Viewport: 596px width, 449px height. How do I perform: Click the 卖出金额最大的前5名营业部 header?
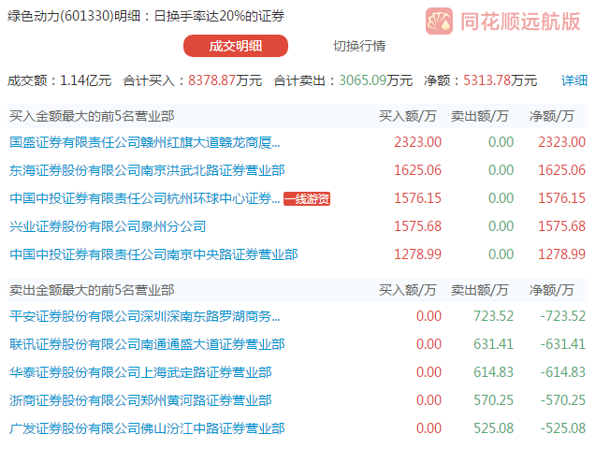(x=92, y=290)
